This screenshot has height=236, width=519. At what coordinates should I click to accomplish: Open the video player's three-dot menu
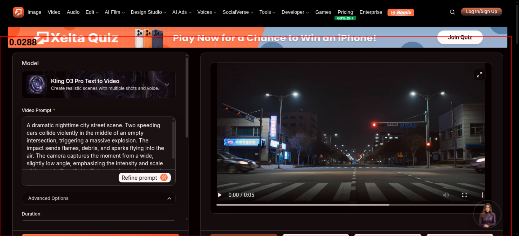point(482,195)
